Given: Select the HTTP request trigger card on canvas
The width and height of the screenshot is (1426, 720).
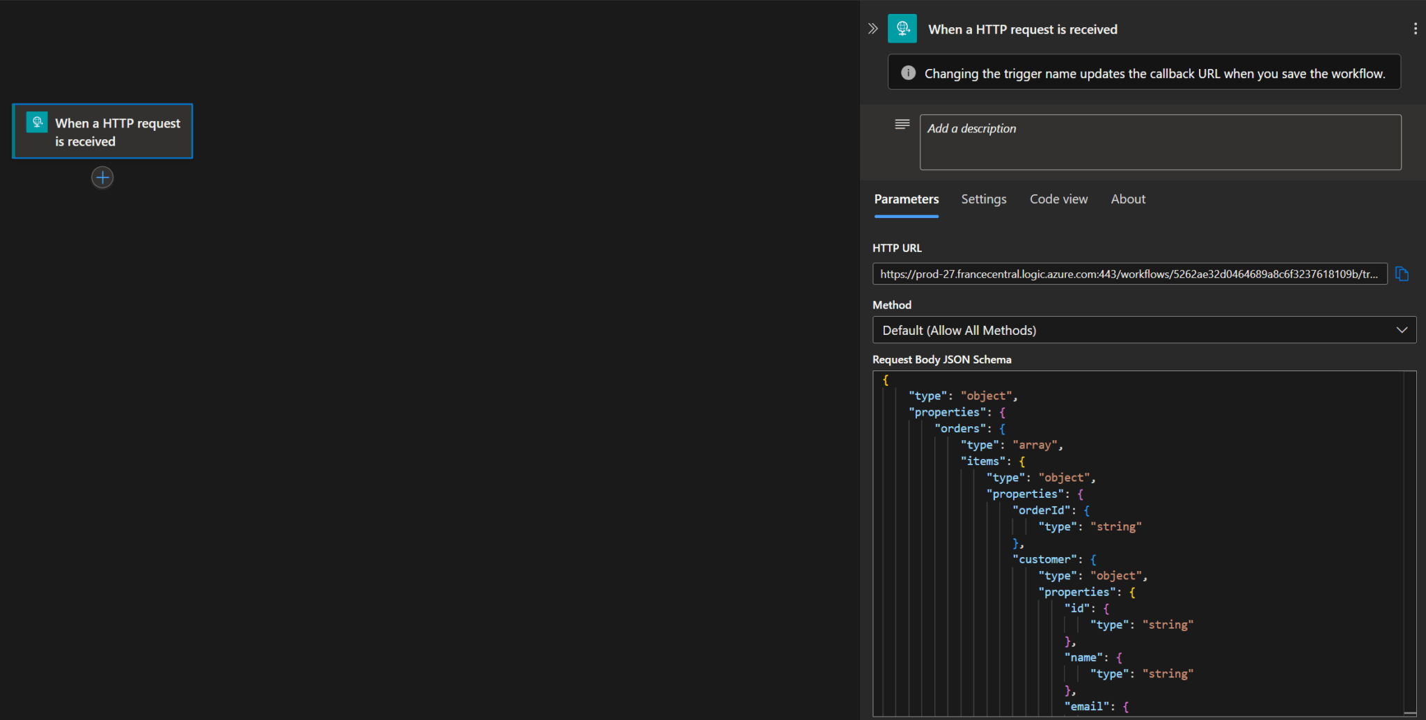Looking at the screenshot, I should (102, 132).
